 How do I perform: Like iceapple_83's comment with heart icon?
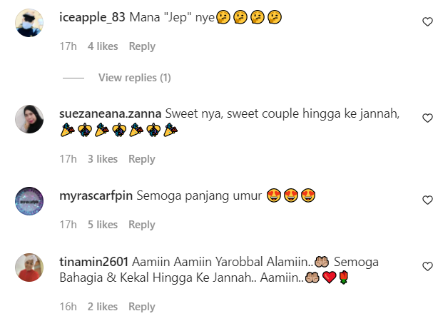[x=427, y=21]
